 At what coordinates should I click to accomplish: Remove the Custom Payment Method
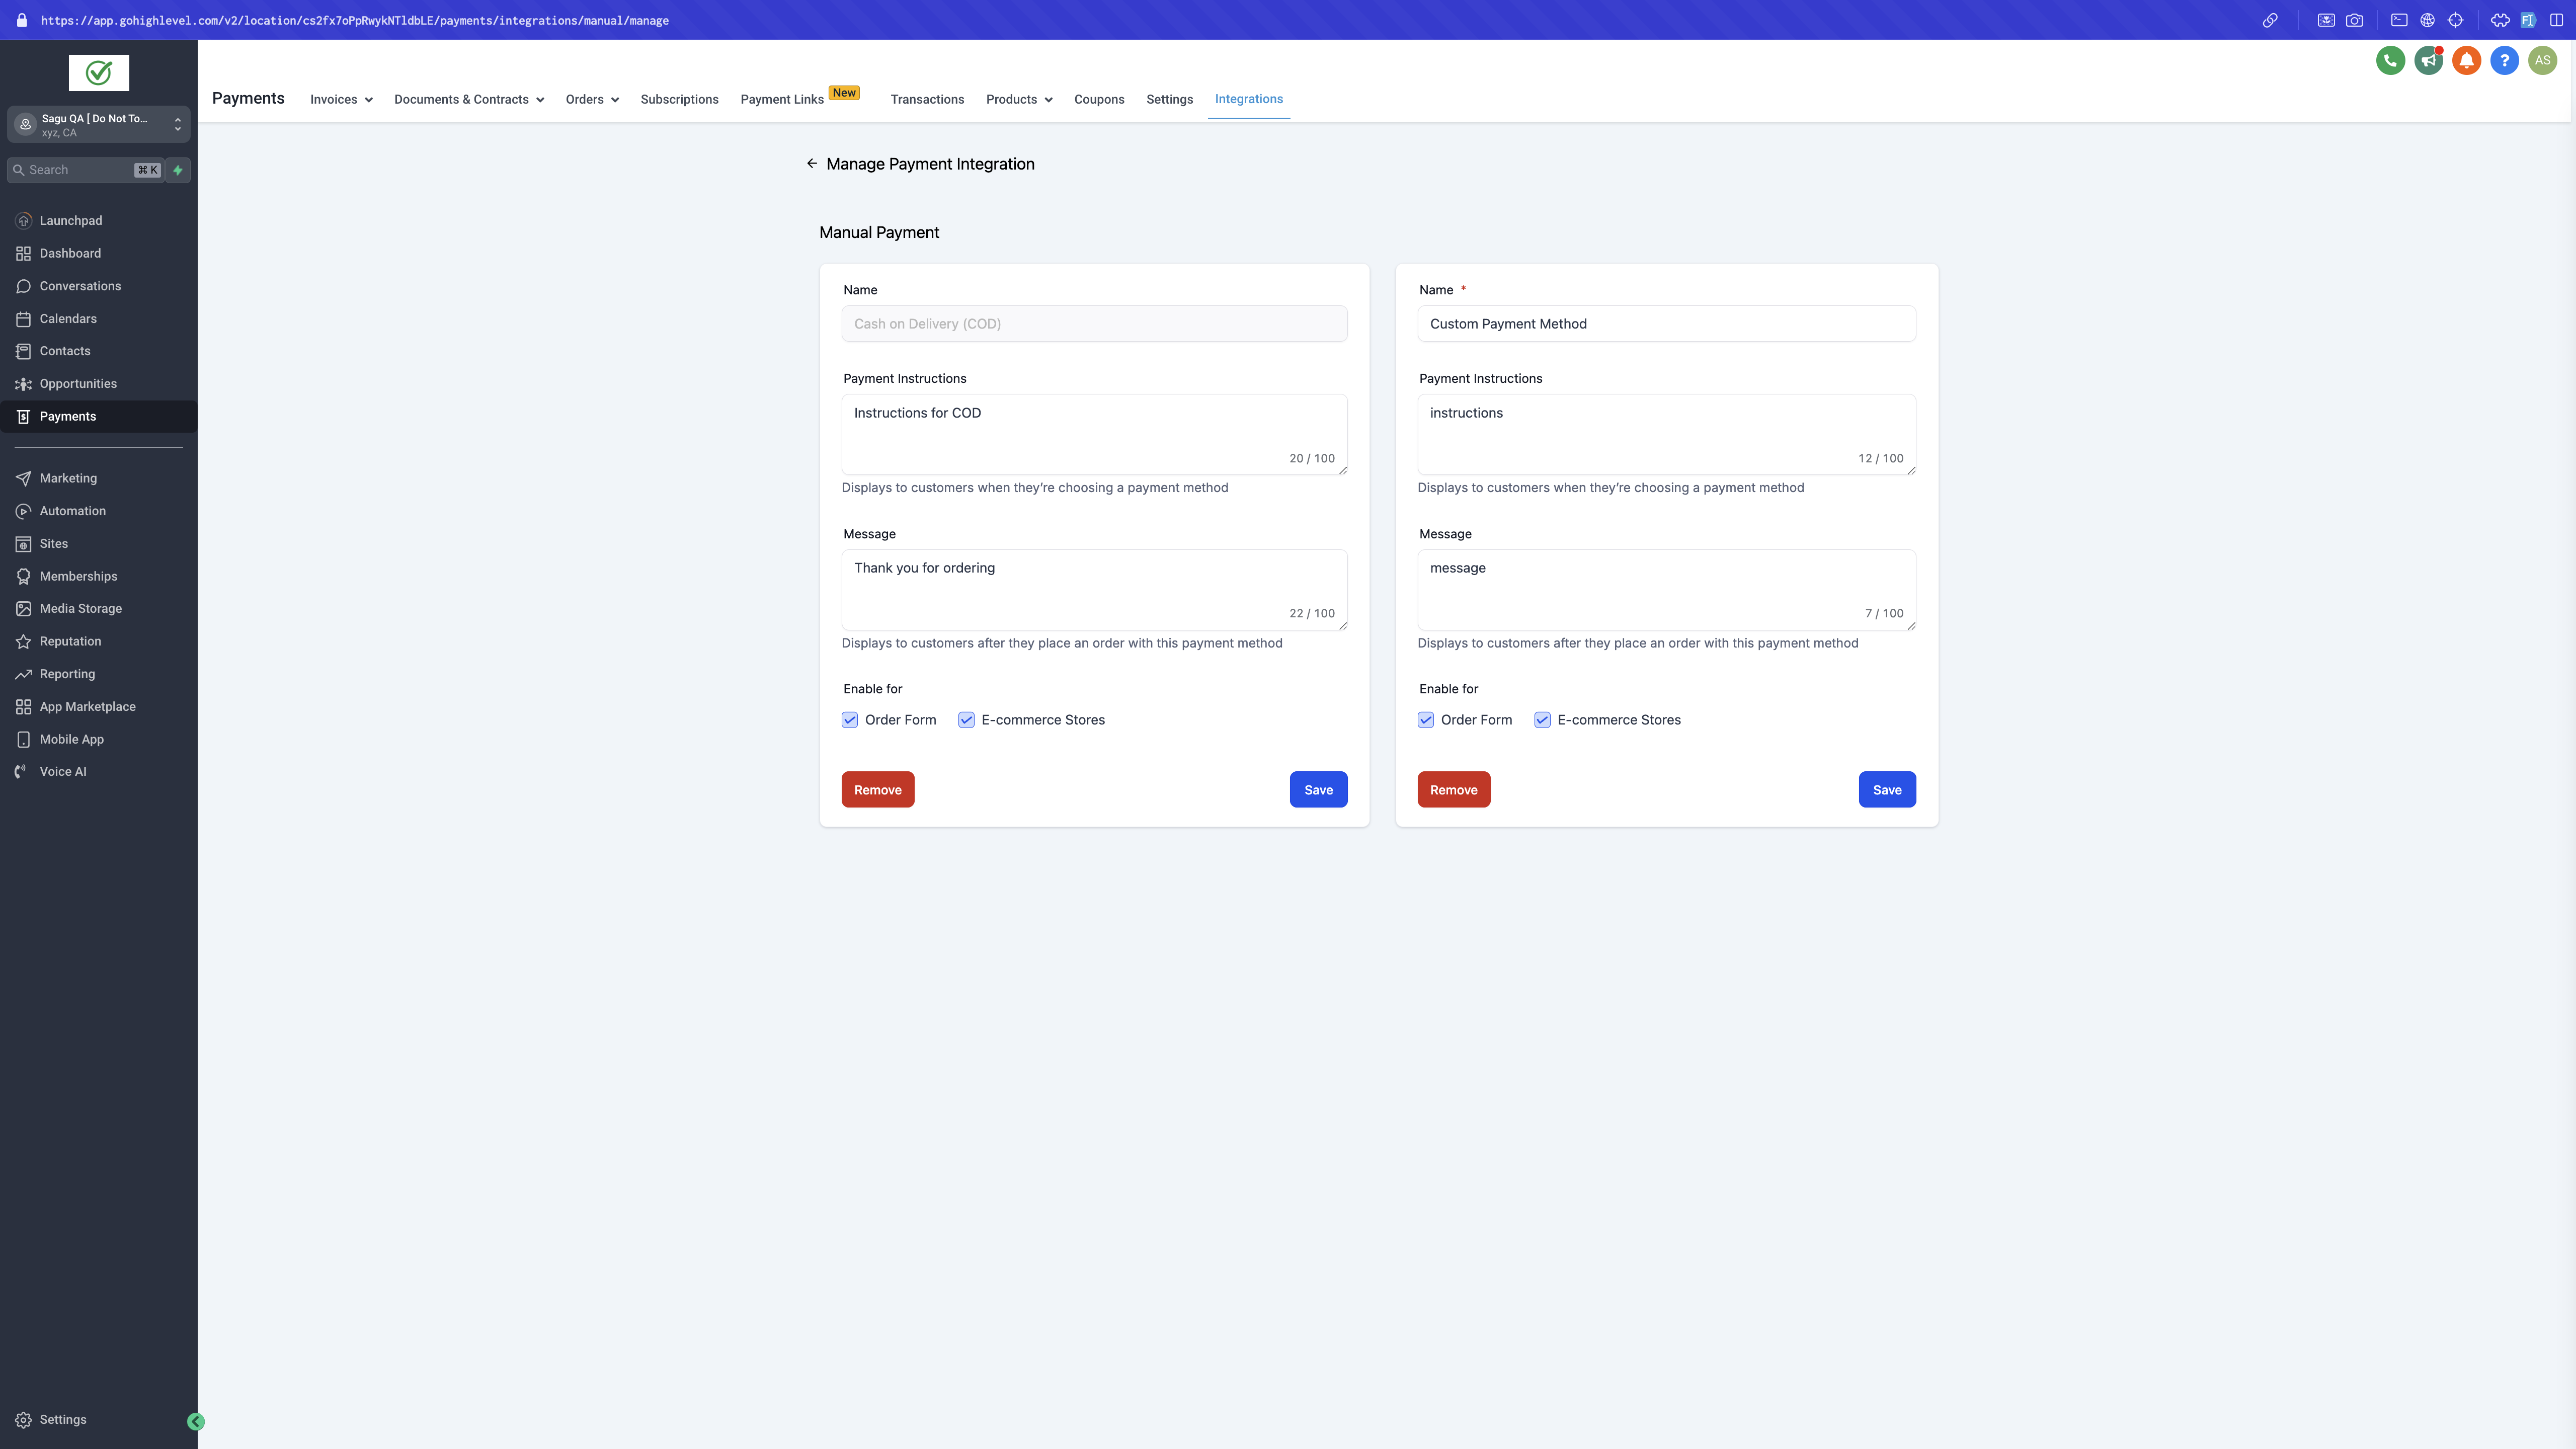tap(1453, 789)
